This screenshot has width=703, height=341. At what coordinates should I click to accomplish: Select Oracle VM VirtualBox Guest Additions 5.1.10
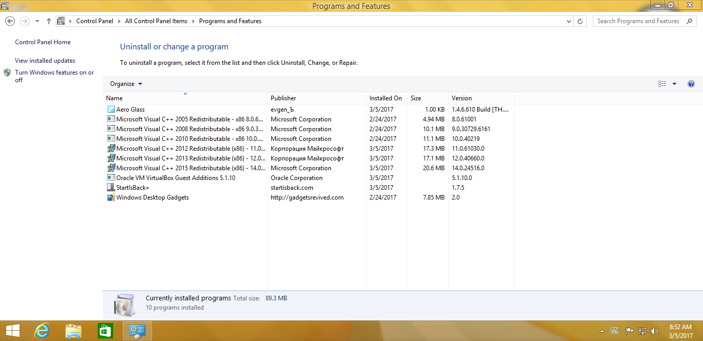pyautogui.click(x=175, y=178)
